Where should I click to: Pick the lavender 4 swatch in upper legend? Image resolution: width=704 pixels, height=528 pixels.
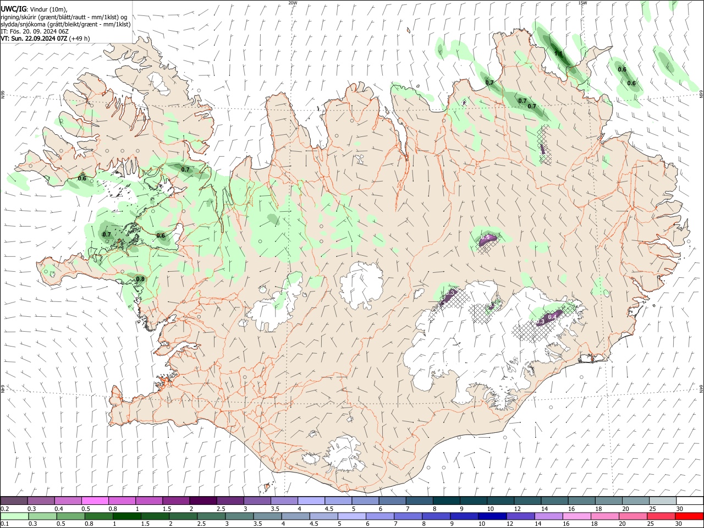point(311,501)
